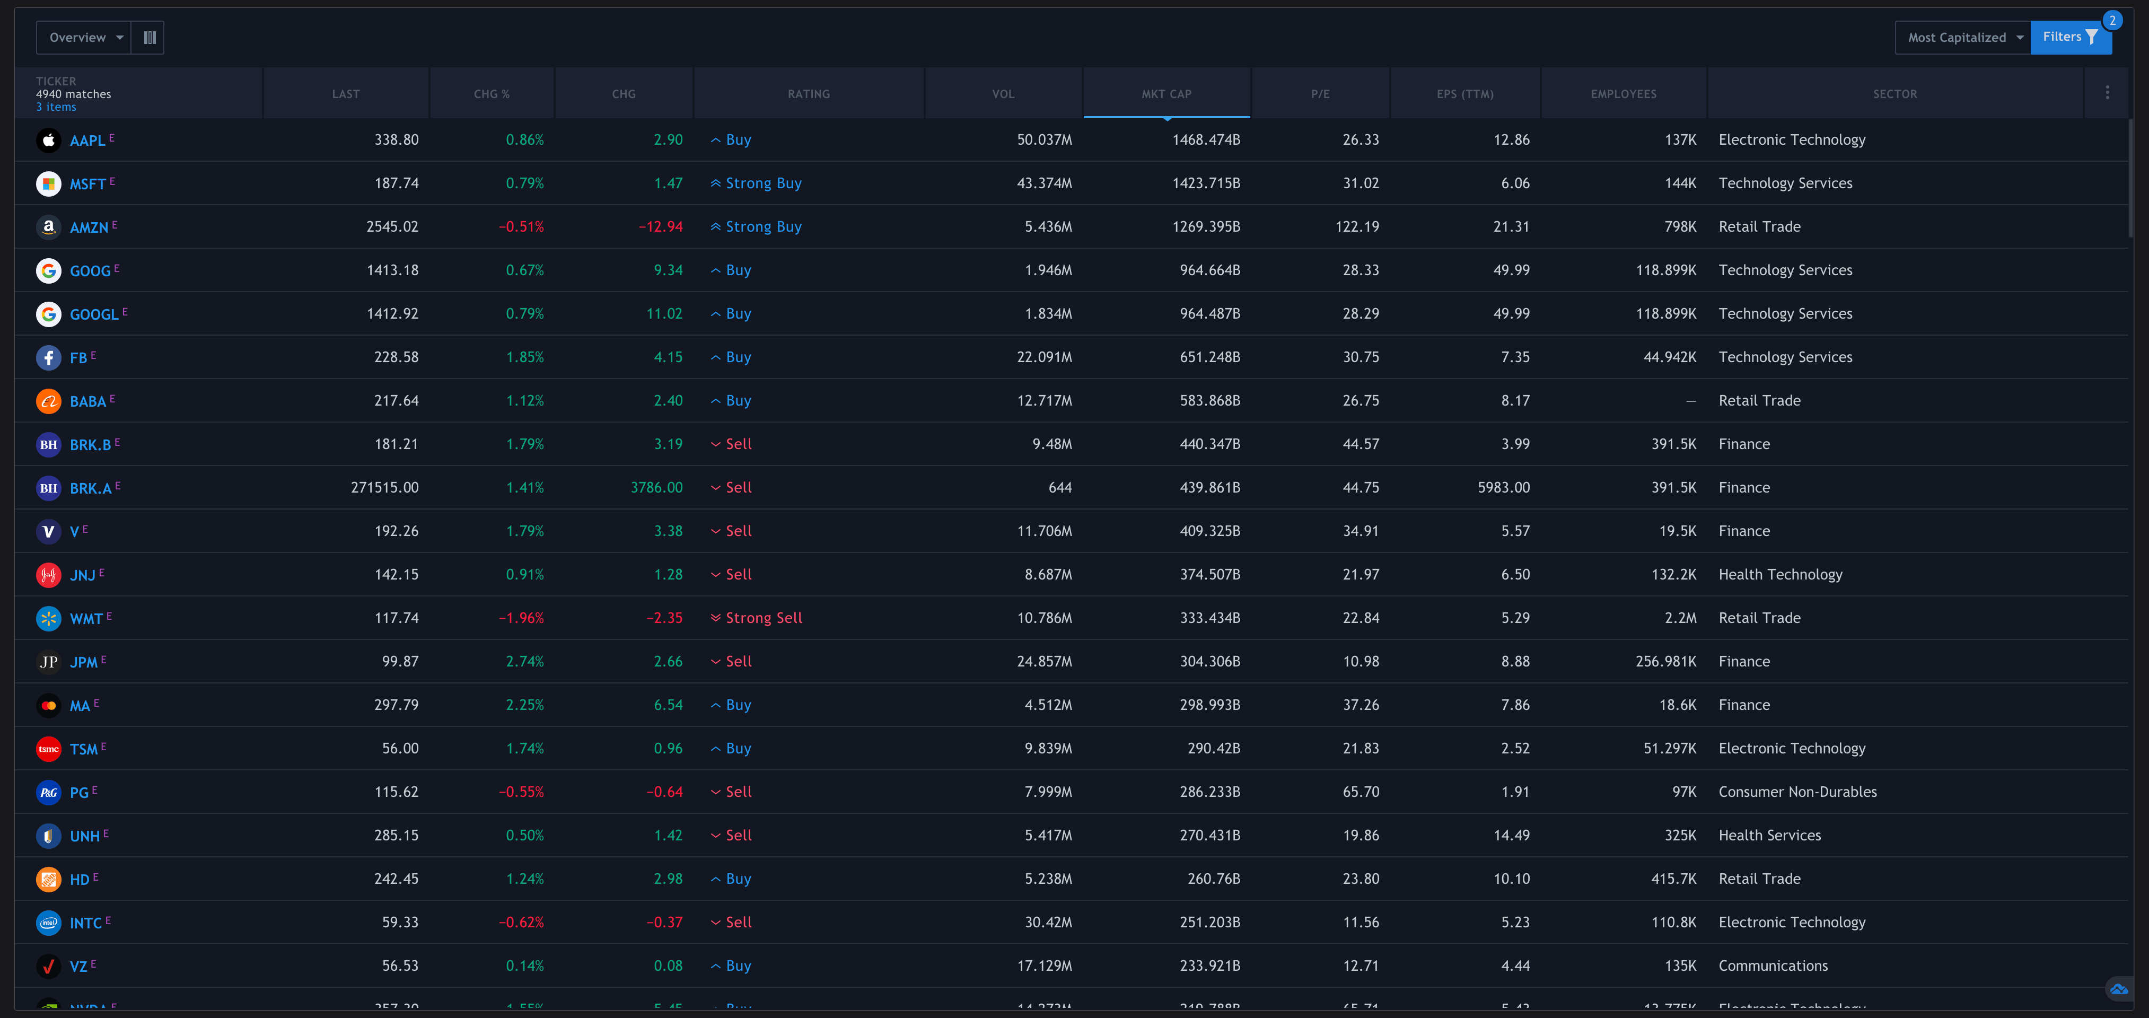Click the Apple logo beside AAPL
The width and height of the screenshot is (2149, 1018).
pyautogui.click(x=48, y=140)
